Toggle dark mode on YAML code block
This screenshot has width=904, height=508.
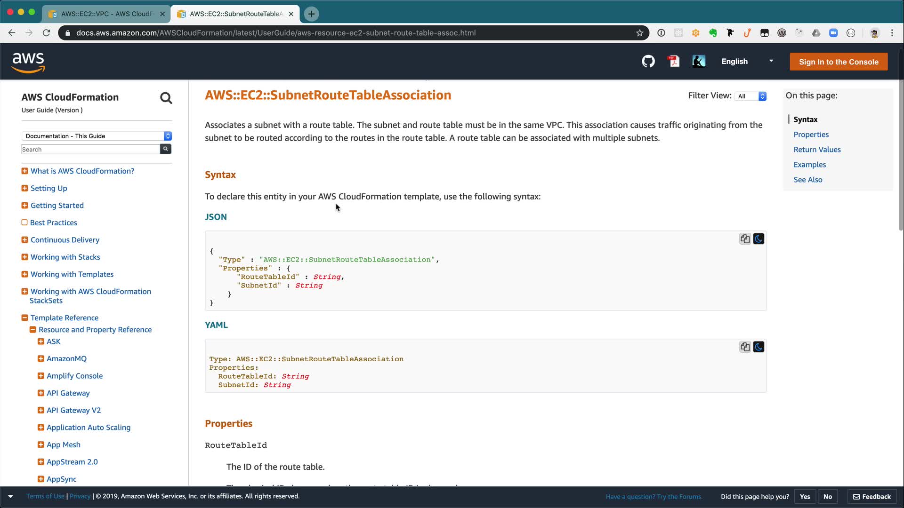(x=759, y=347)
